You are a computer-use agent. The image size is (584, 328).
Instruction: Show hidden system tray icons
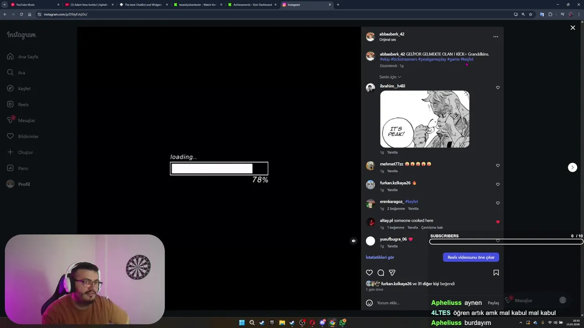tap(521, 323)
